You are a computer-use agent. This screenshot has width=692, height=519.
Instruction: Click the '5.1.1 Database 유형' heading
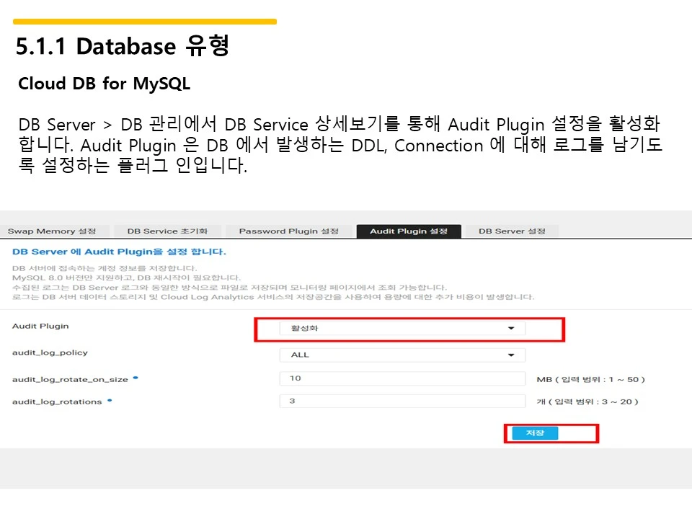pyautogui.click(x=123, y=46)
